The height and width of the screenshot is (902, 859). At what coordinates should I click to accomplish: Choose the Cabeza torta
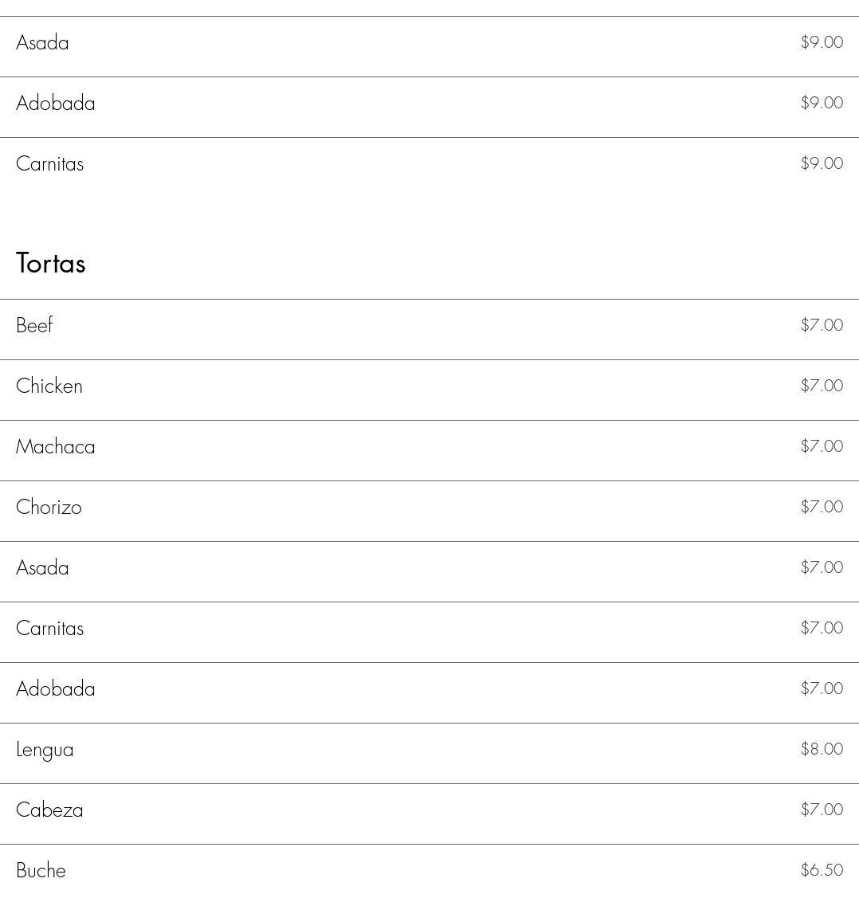point(49,810)
